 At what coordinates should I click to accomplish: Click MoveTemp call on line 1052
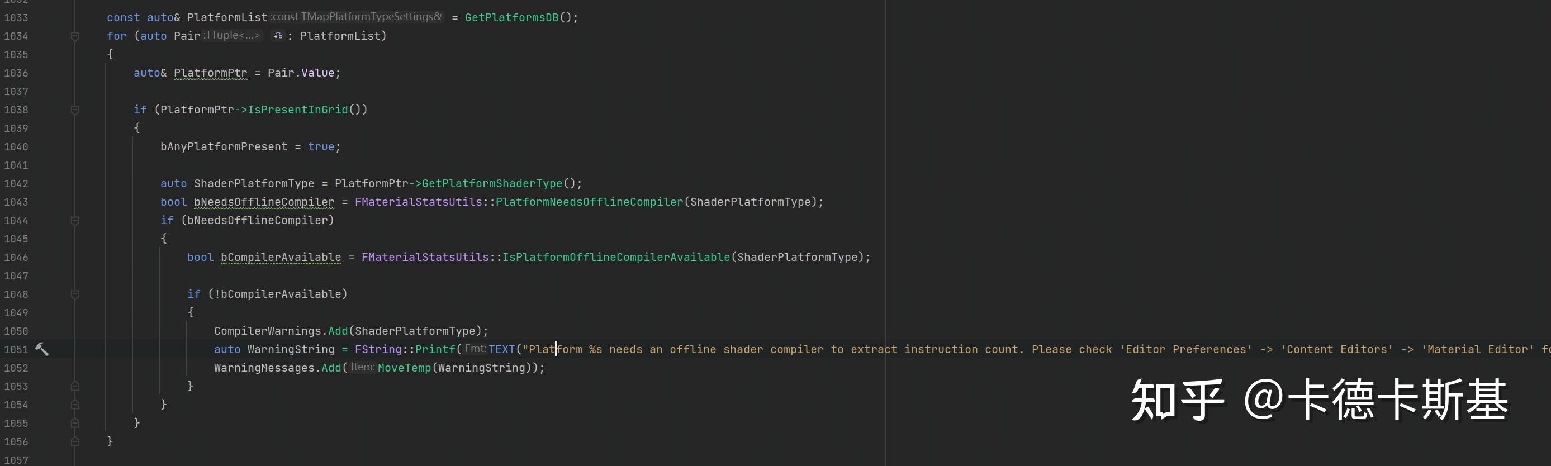pyautogui.click(x=405, y=367)
